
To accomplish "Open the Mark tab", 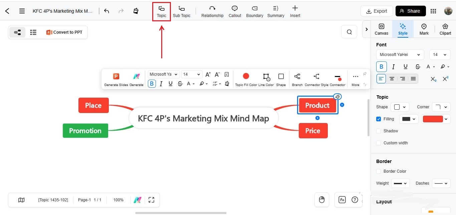I will (x=424, y=29).
